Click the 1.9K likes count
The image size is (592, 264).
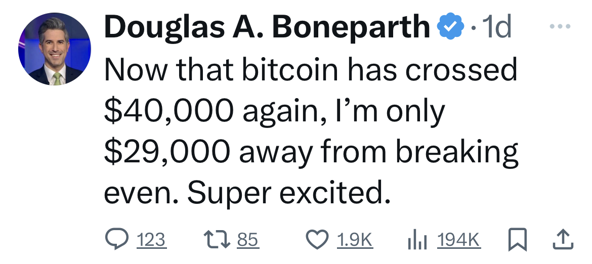click(x=355, y=240)
